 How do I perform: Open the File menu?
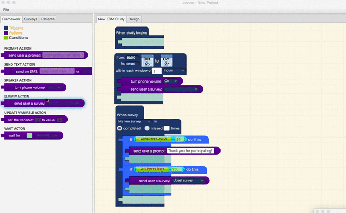(6, 10)
